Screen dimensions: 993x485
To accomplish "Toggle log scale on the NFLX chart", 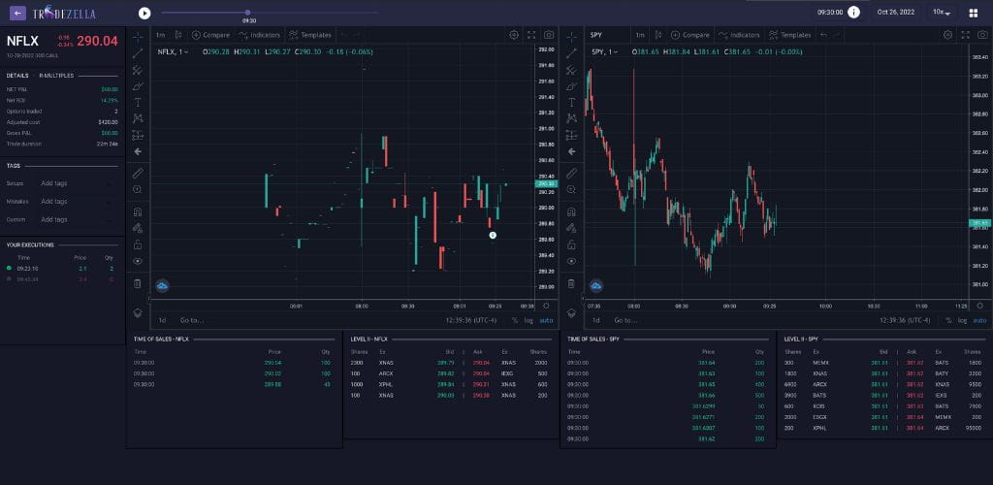I will pyautogui.click(x=529, y=320).
